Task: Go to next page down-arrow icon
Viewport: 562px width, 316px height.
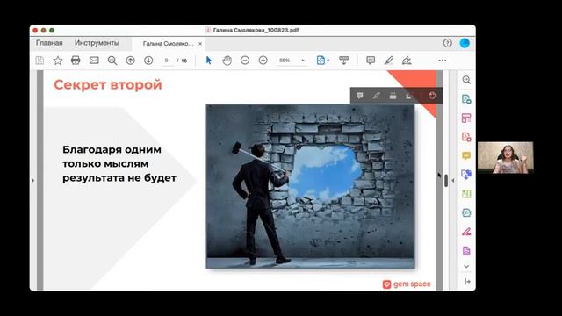Action: point(148,61)
